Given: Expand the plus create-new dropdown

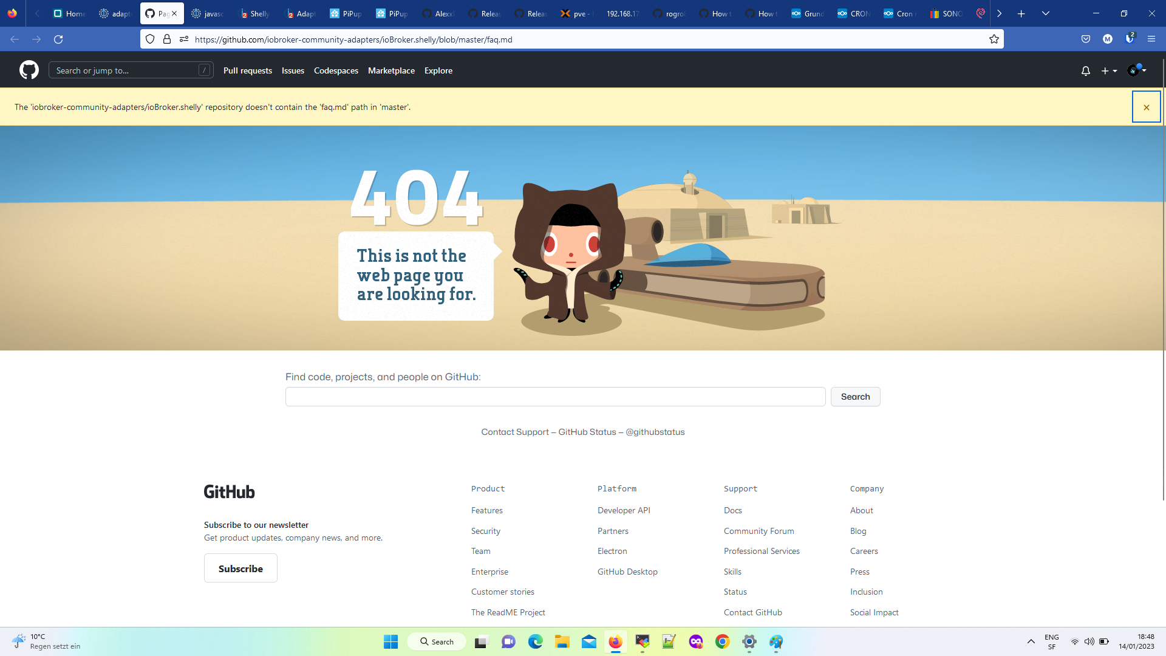Looking at the screenshot, I should 1109,71.
